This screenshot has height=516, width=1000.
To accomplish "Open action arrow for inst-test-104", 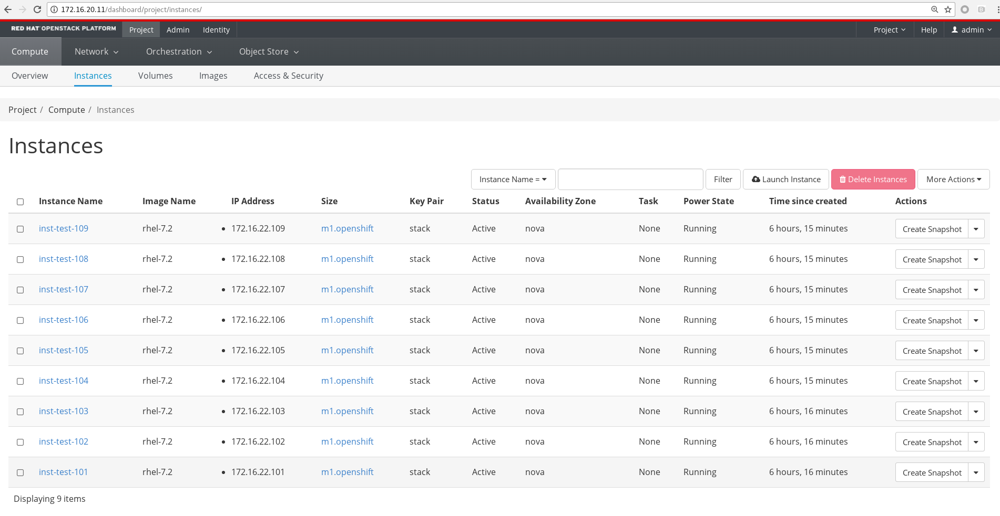I will click(976, 381).
